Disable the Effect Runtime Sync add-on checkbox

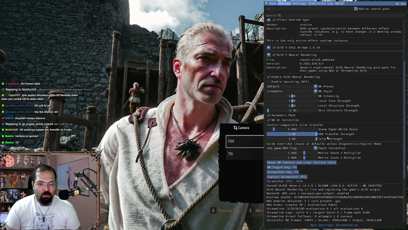point(274,20)
